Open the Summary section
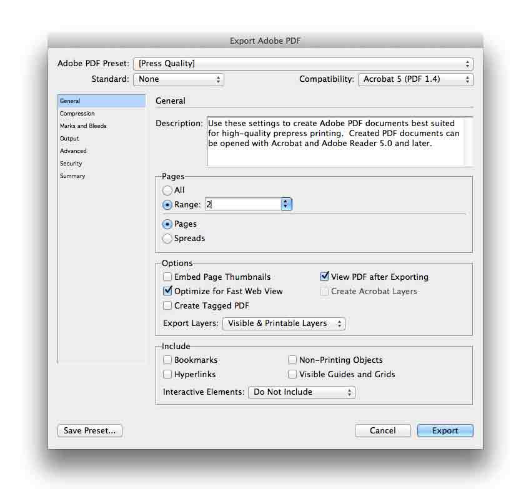Screen dimensions: 531x489 tap(102, 176)
